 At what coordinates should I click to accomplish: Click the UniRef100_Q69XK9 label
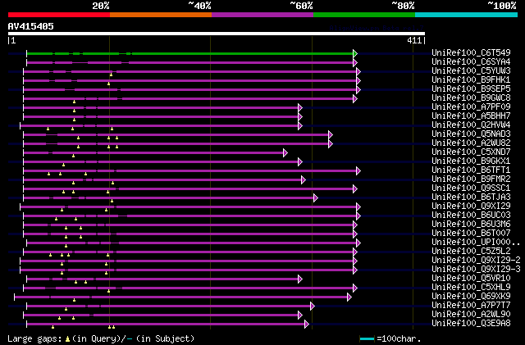coord(471,297)
